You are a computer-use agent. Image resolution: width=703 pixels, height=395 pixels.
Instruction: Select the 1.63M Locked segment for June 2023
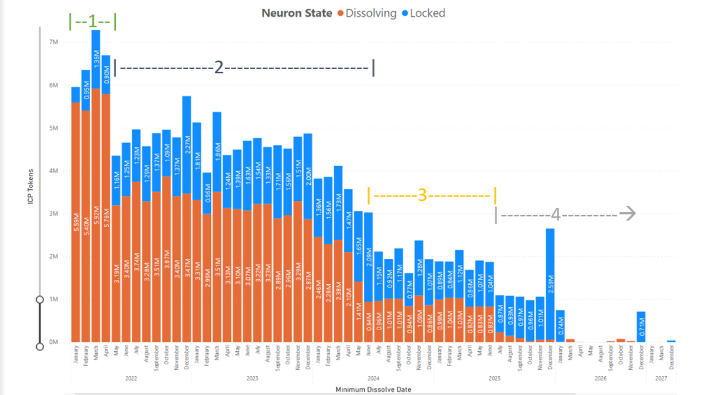(247, 176)
